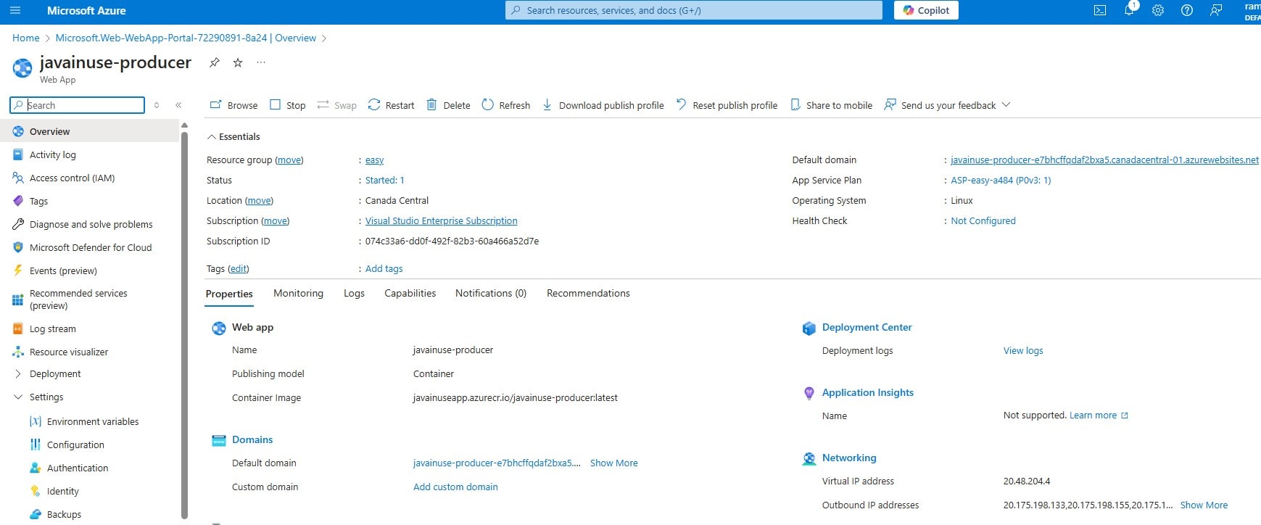The height and width of the screenshot is (525, 1261).
Task: Open the more options ellipsis beside title
Action: pos(261,62)
